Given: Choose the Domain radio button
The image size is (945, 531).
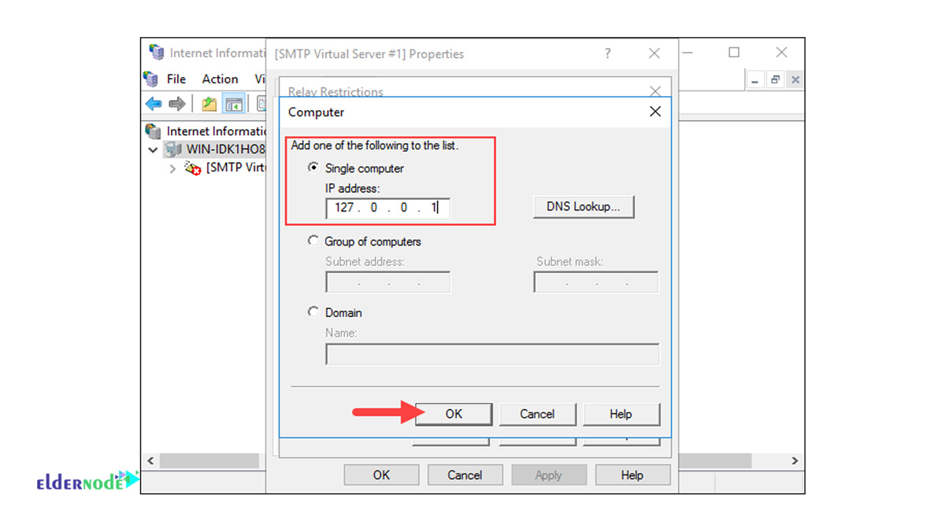Looking at the screenshot, I should tap(313, 312).
